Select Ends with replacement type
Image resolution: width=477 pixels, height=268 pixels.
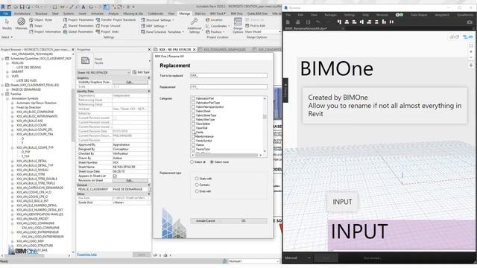click(197, 191)
